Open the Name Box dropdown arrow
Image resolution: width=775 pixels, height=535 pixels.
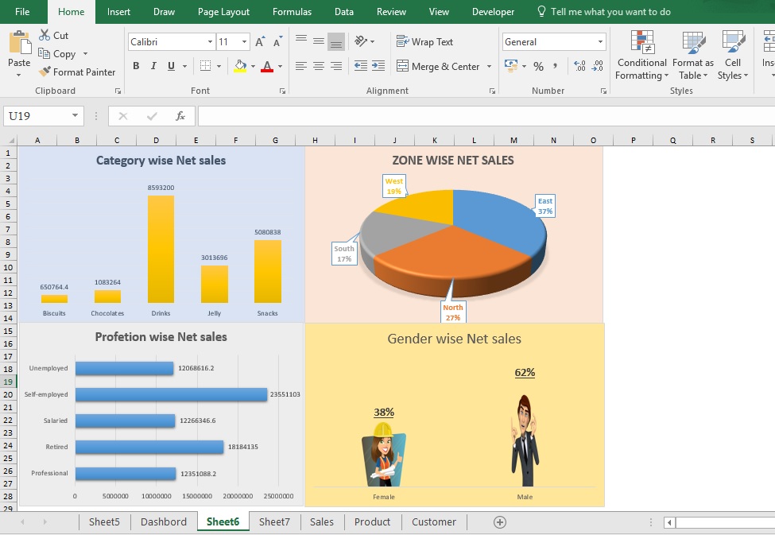tap(76, 116)
